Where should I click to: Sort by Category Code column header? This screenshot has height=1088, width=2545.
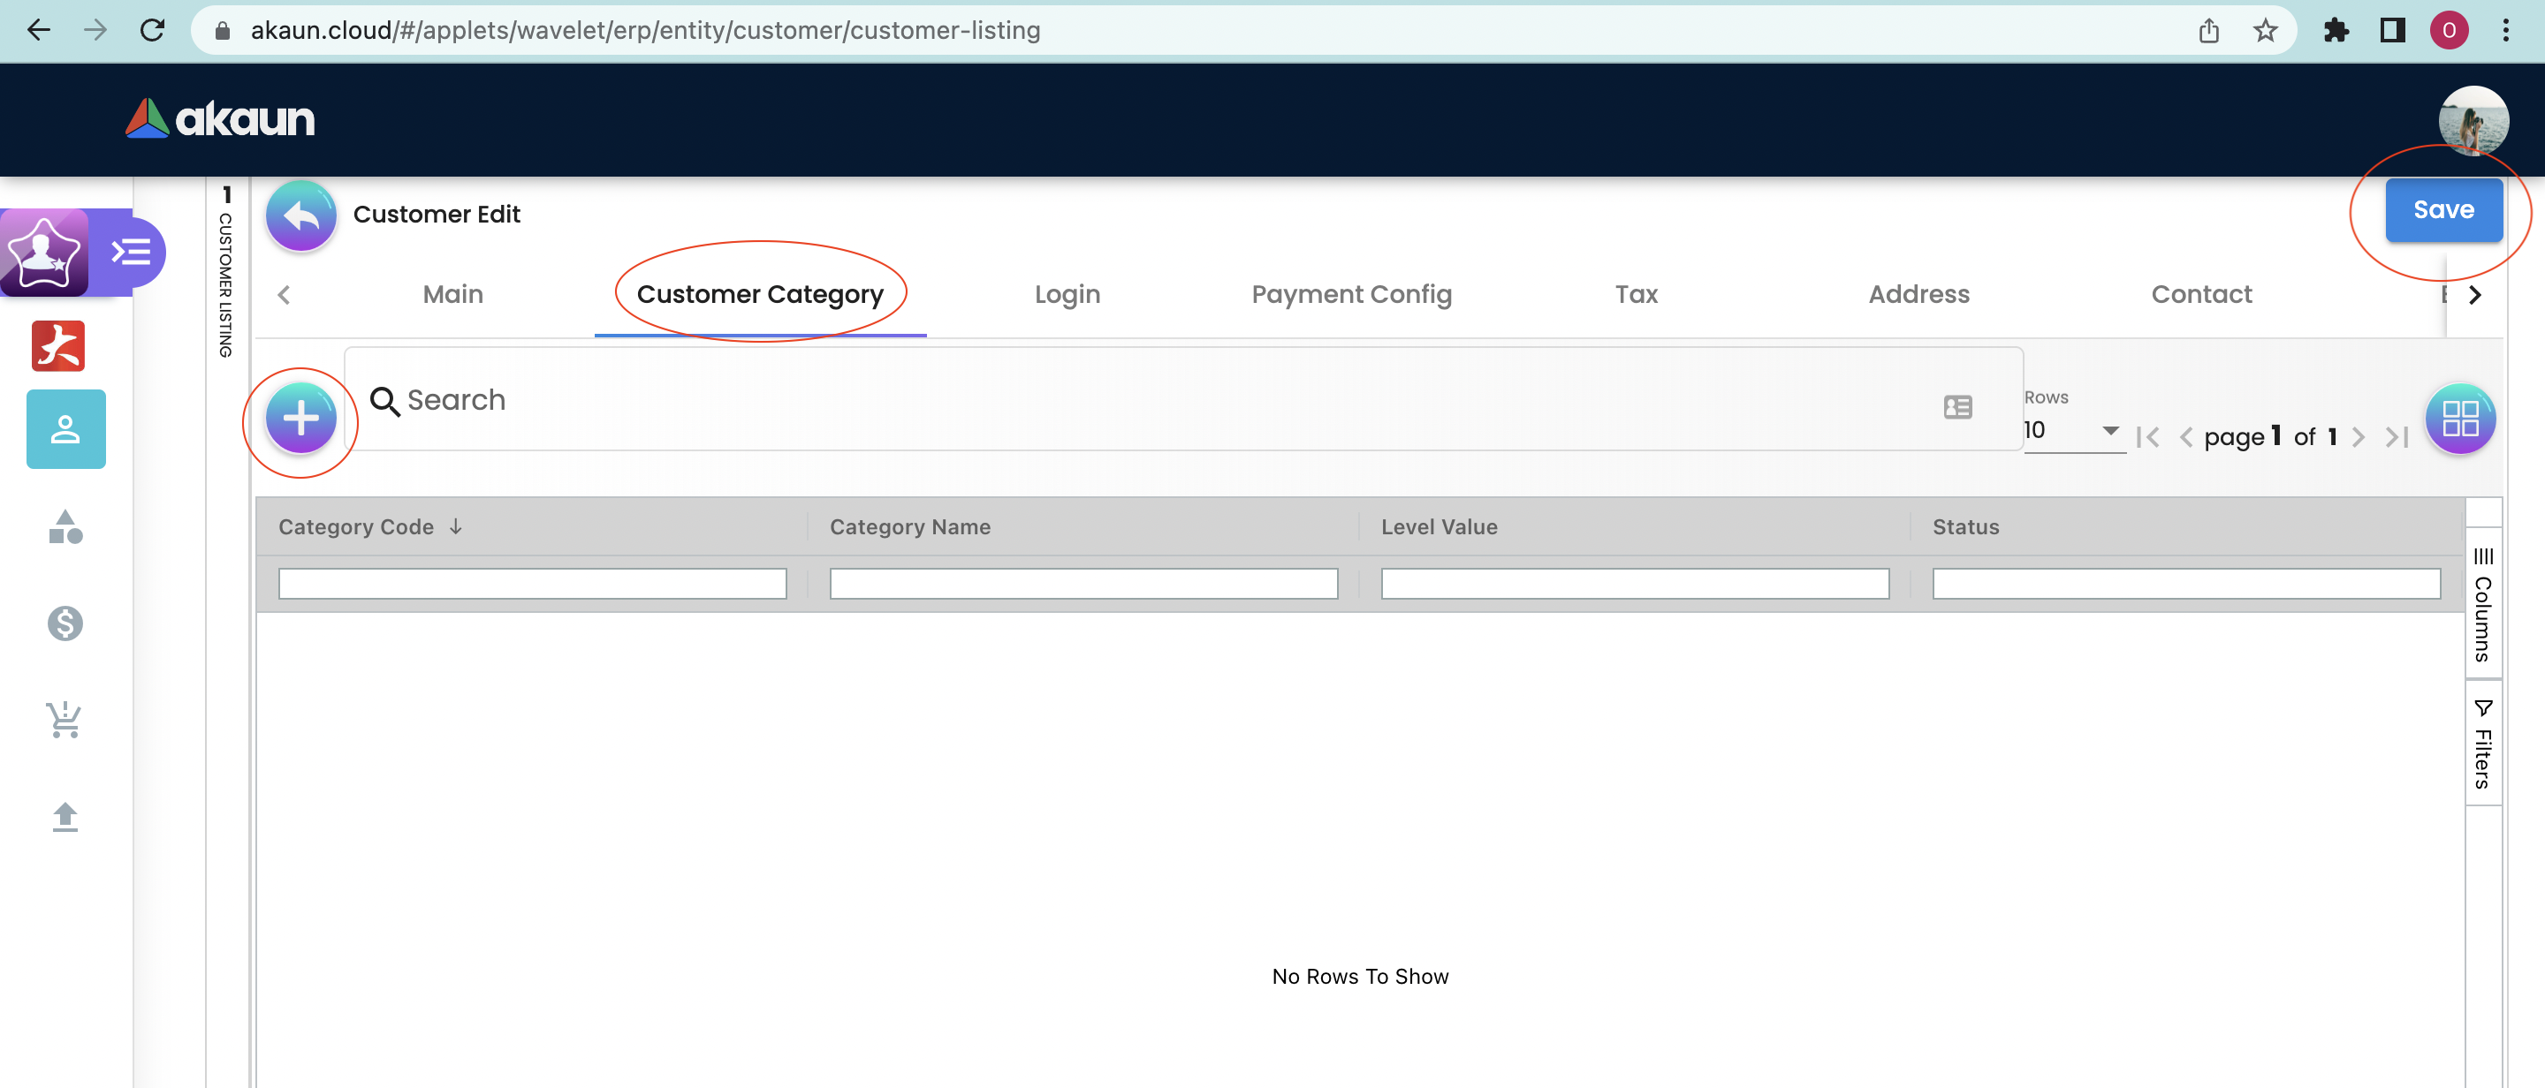tap(357, 527)
